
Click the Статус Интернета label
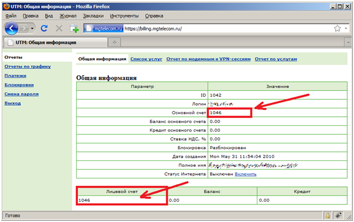(185, 174)
